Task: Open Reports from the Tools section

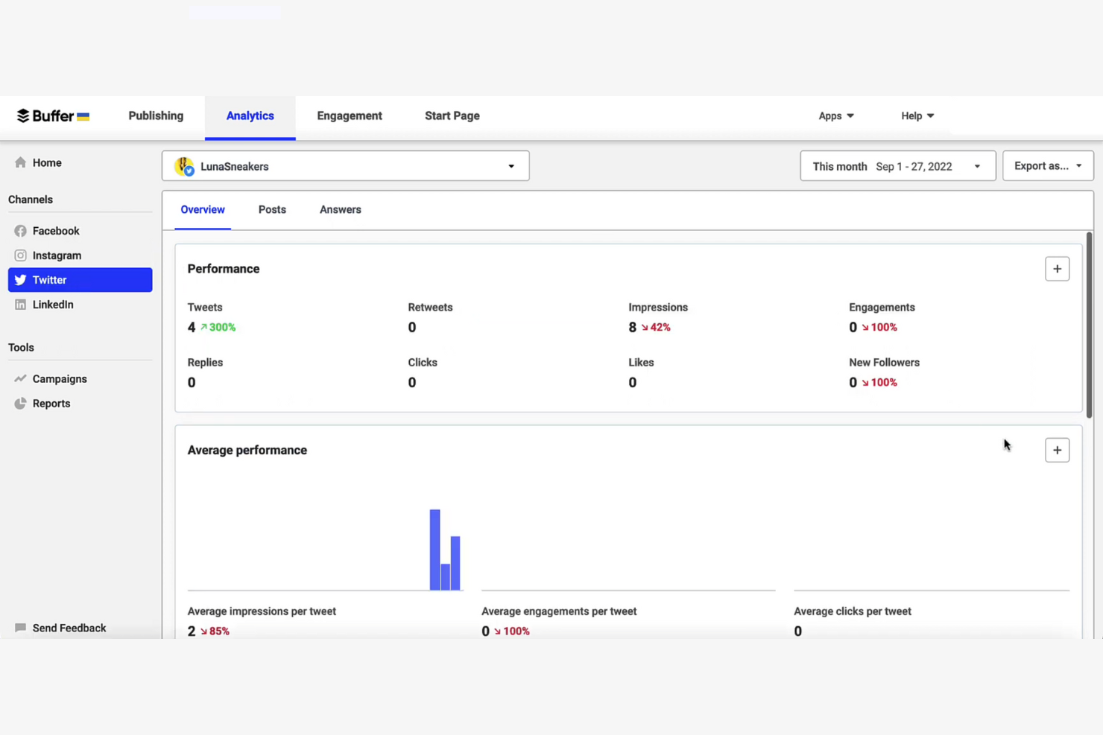Action: click(x=51, y=403)
